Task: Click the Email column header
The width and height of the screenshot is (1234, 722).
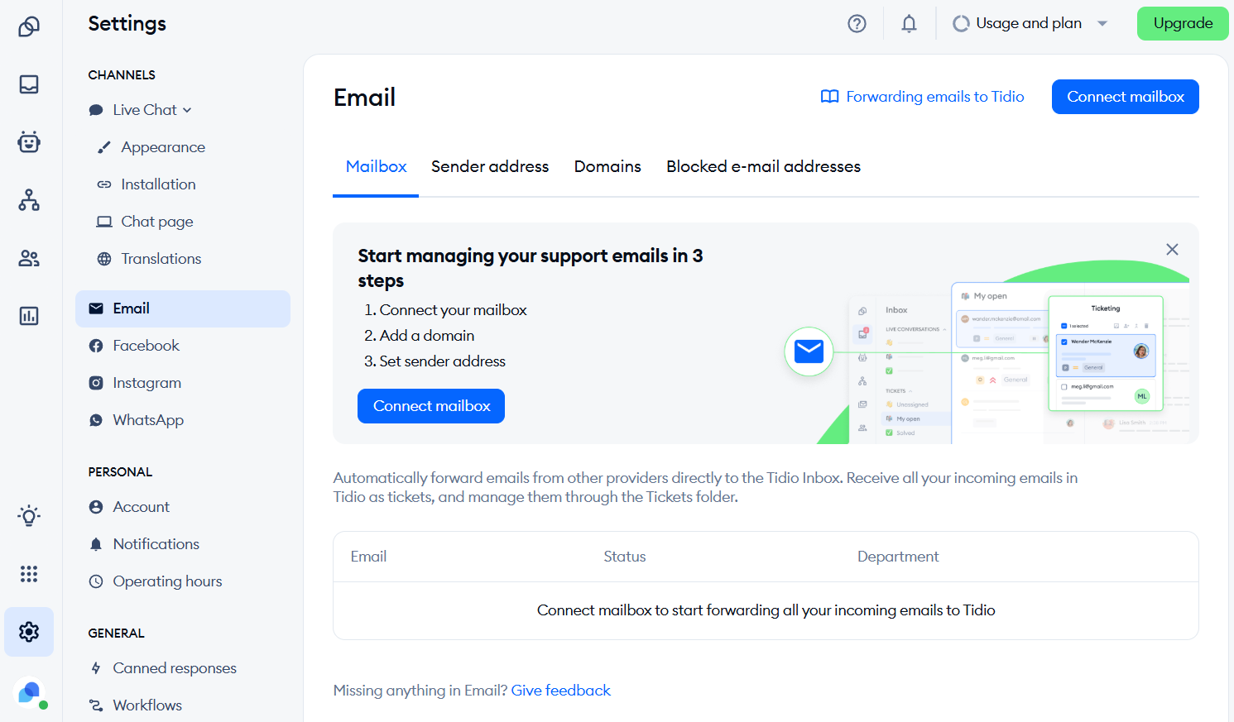Action: 368,557
